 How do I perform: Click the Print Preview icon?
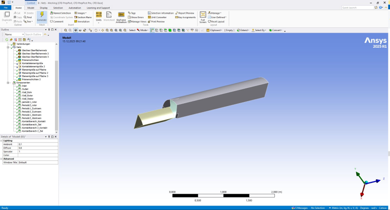pos(156,21)
